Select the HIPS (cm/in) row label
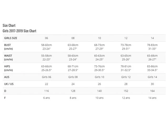The image size is (167, 125). (x=8, y=68)
